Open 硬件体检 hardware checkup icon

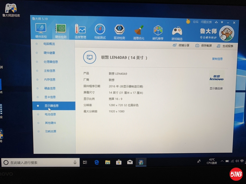pyautogui.click(x=41, y=30)
